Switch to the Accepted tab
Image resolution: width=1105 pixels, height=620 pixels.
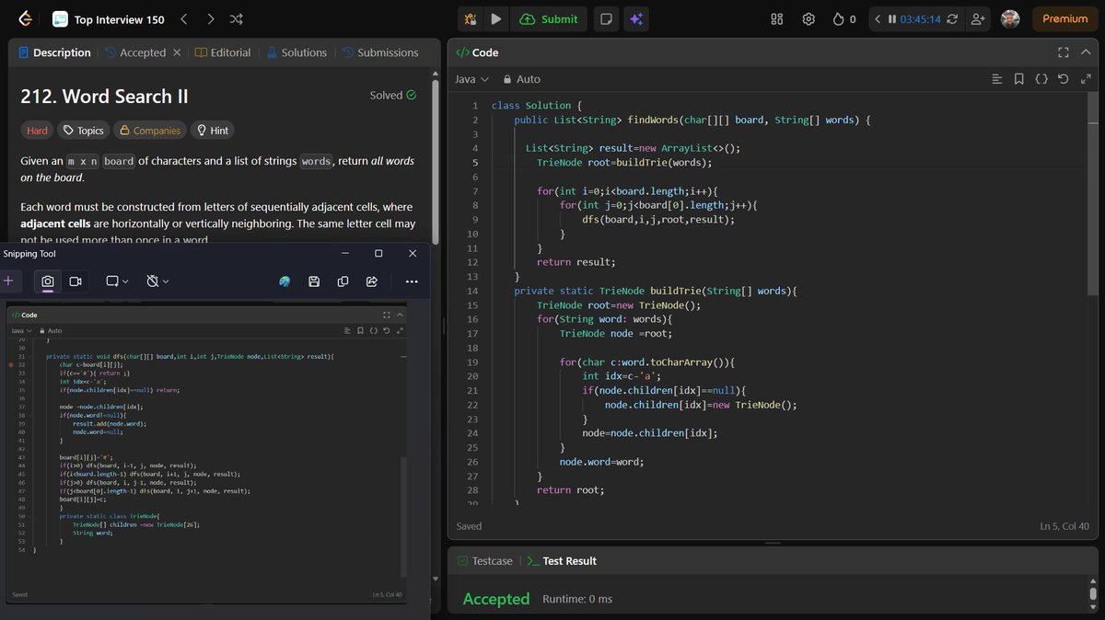point(134,52)
